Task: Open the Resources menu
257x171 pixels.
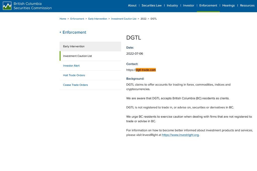Action: (247, 6)
